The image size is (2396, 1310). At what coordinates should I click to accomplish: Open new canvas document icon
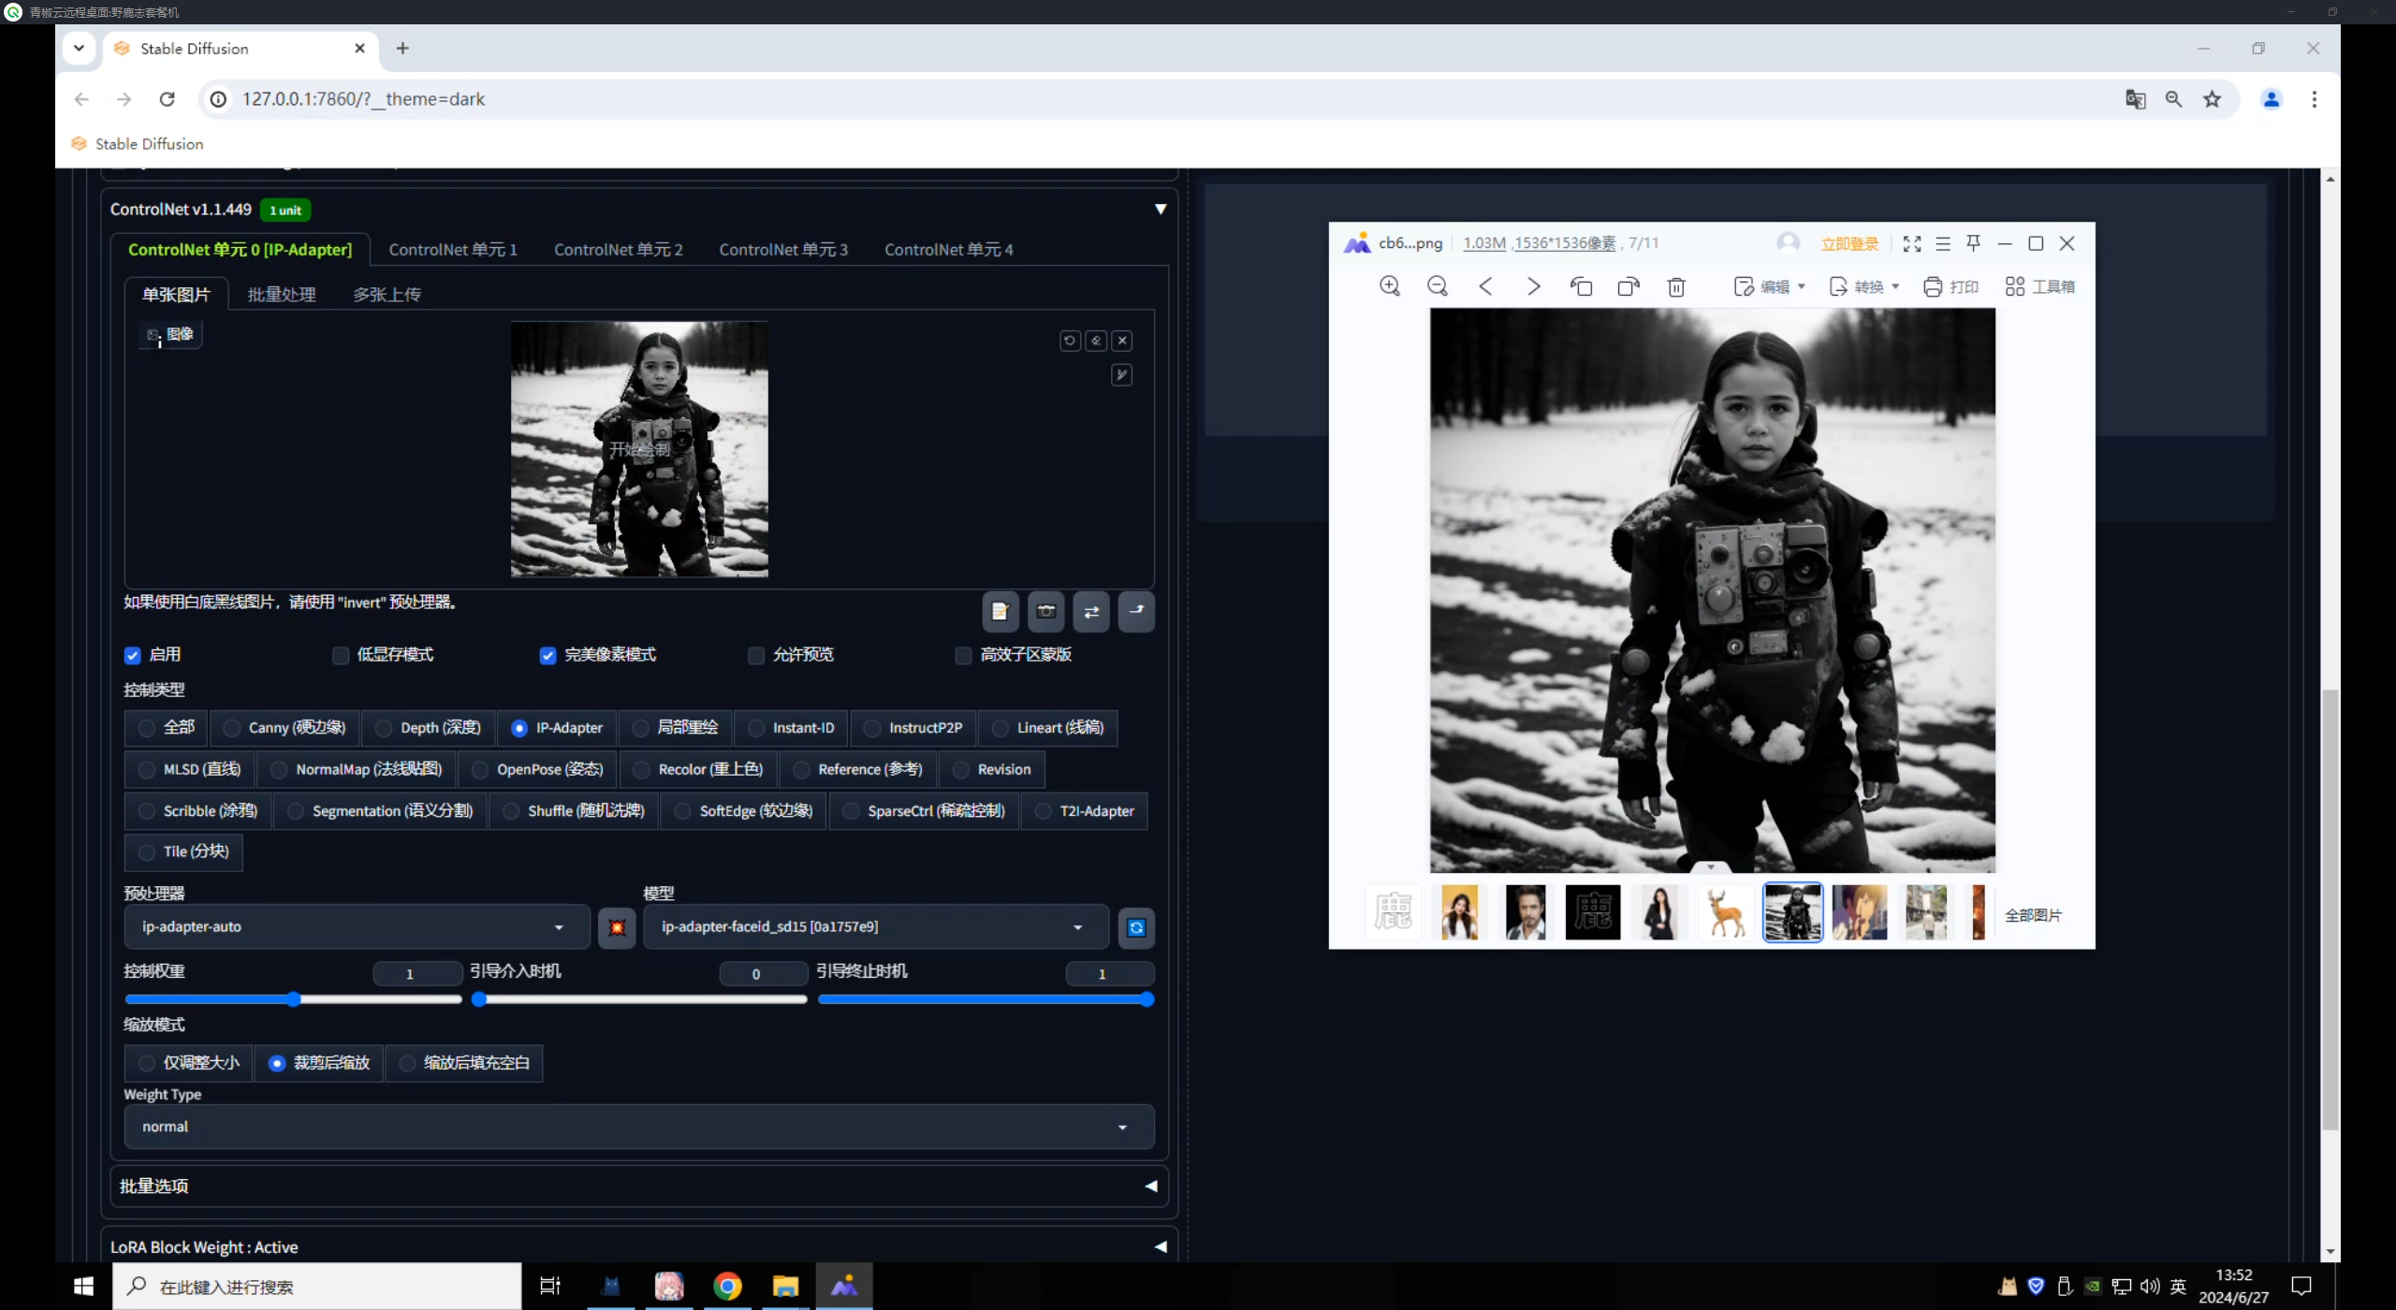pos(1001,612)
